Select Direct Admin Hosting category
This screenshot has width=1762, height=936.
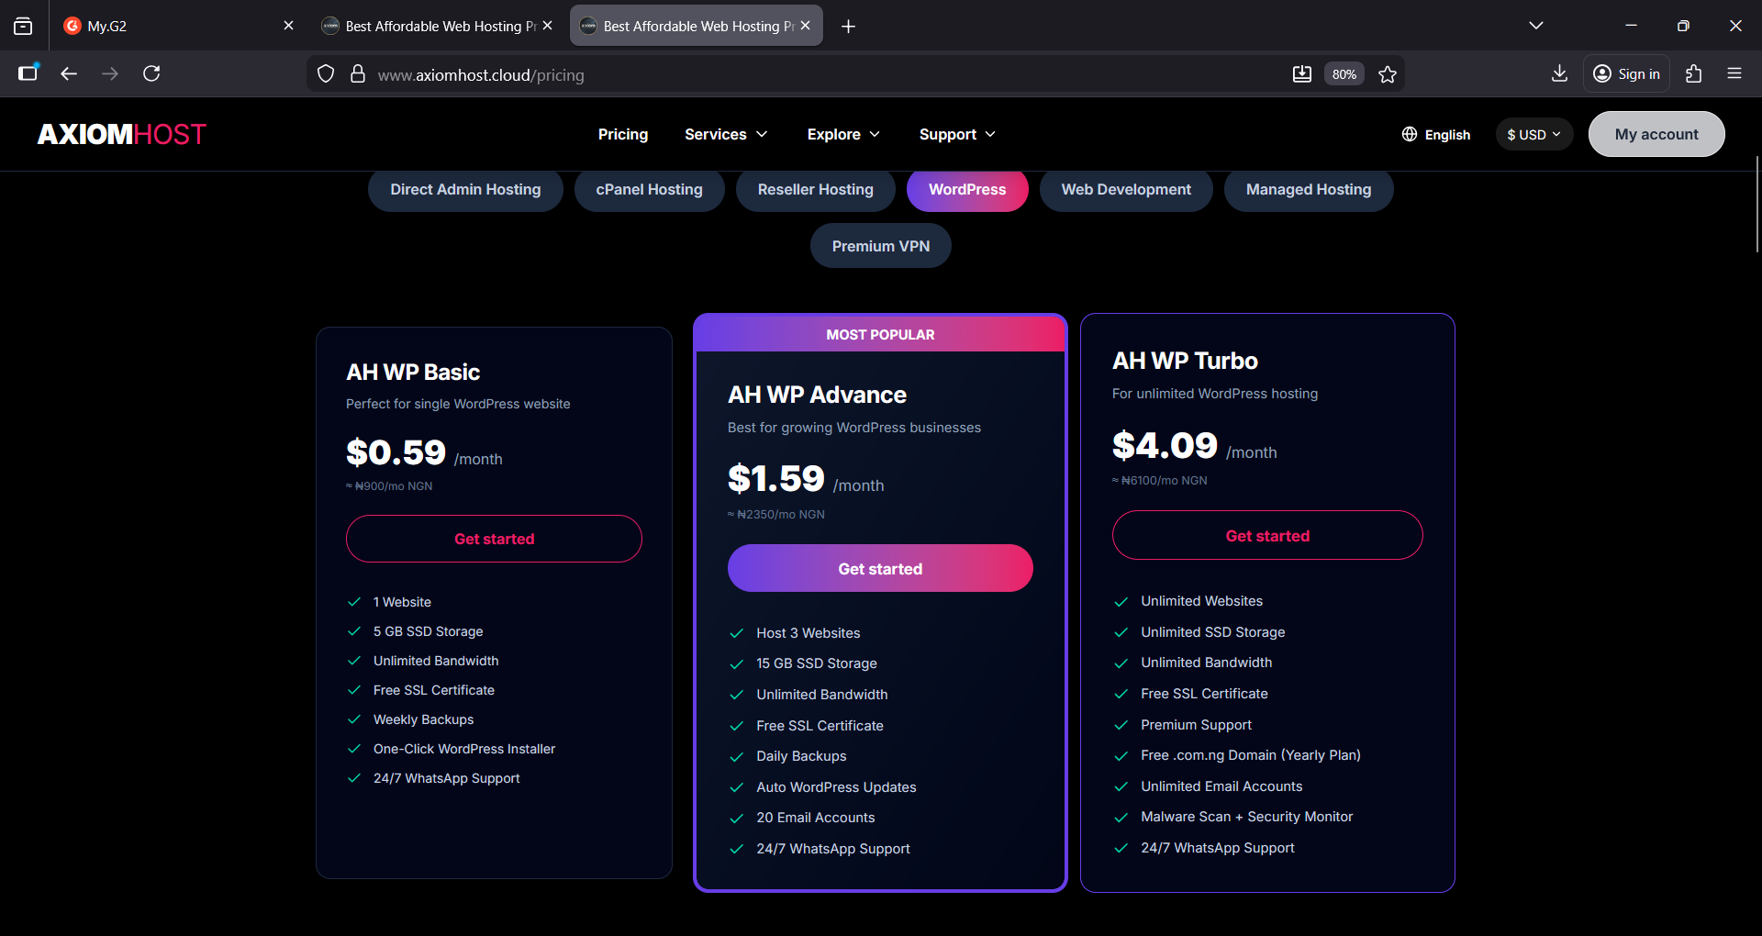pos(465,190)
